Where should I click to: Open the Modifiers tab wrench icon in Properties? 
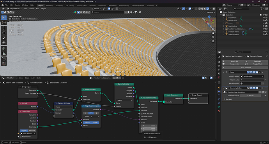219,92
